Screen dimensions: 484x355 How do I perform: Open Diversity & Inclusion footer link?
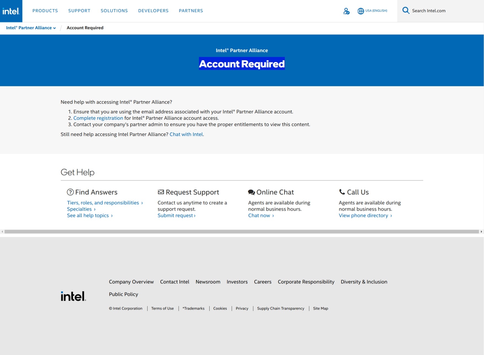coord(364,282)
